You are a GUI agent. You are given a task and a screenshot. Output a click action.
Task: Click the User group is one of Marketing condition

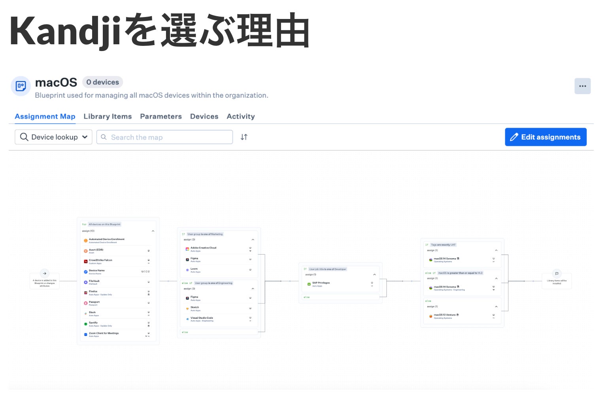coord(205,234)
